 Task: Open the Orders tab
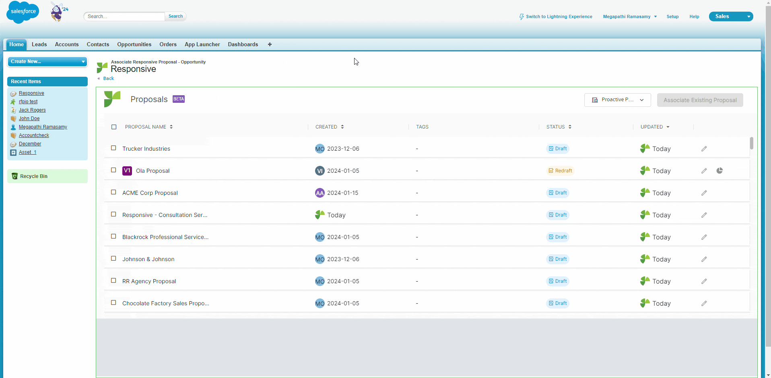coord(168,45)
